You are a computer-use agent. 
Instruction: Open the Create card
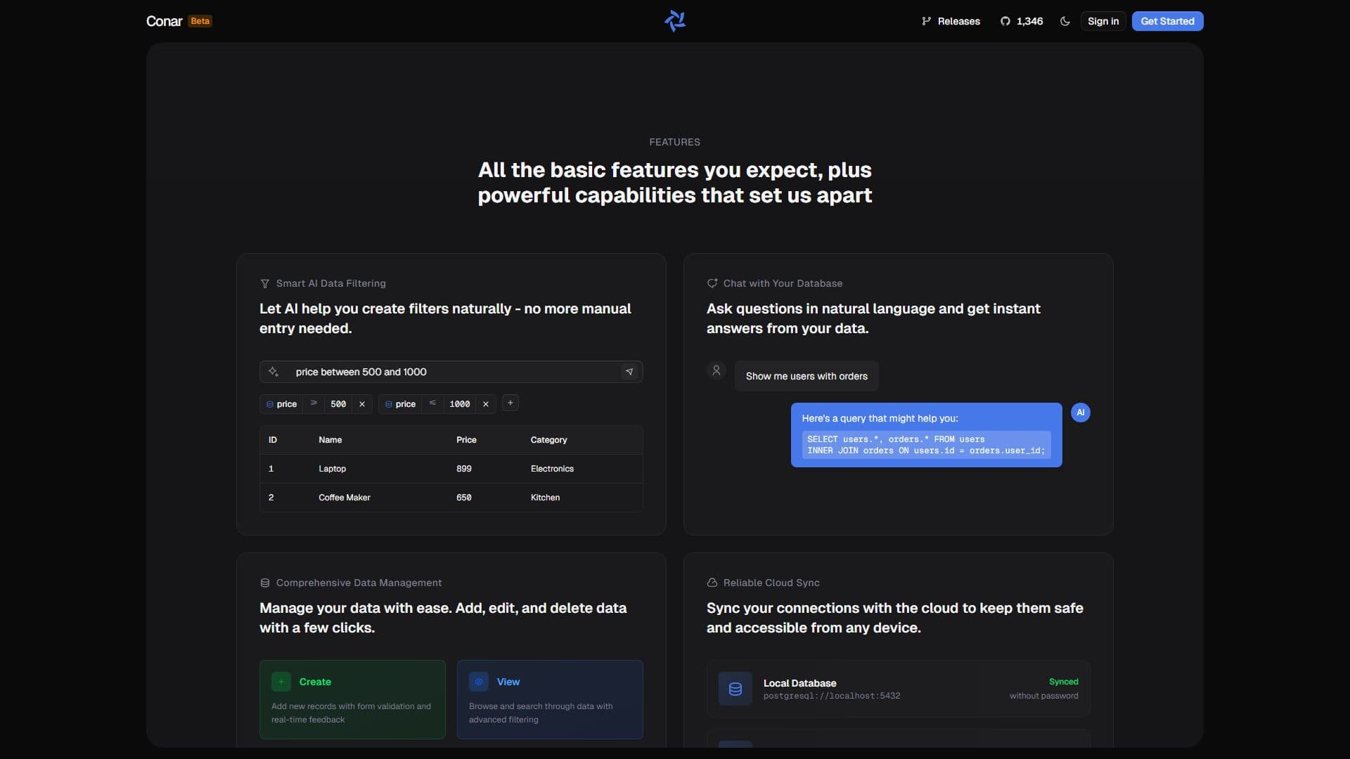(x=352, y=699)
